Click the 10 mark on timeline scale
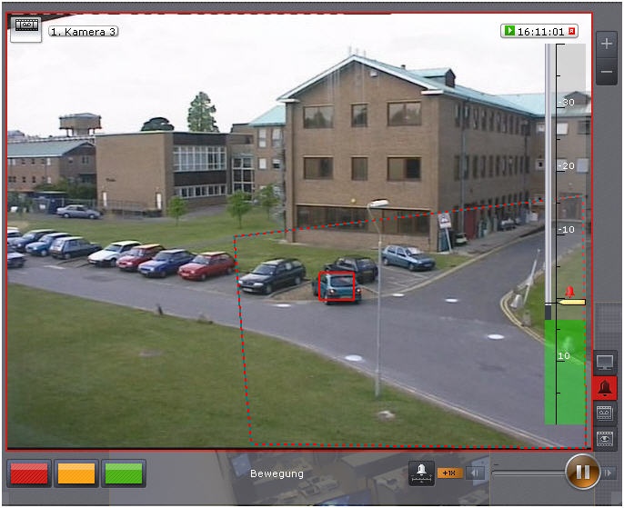 pos(564,355)
